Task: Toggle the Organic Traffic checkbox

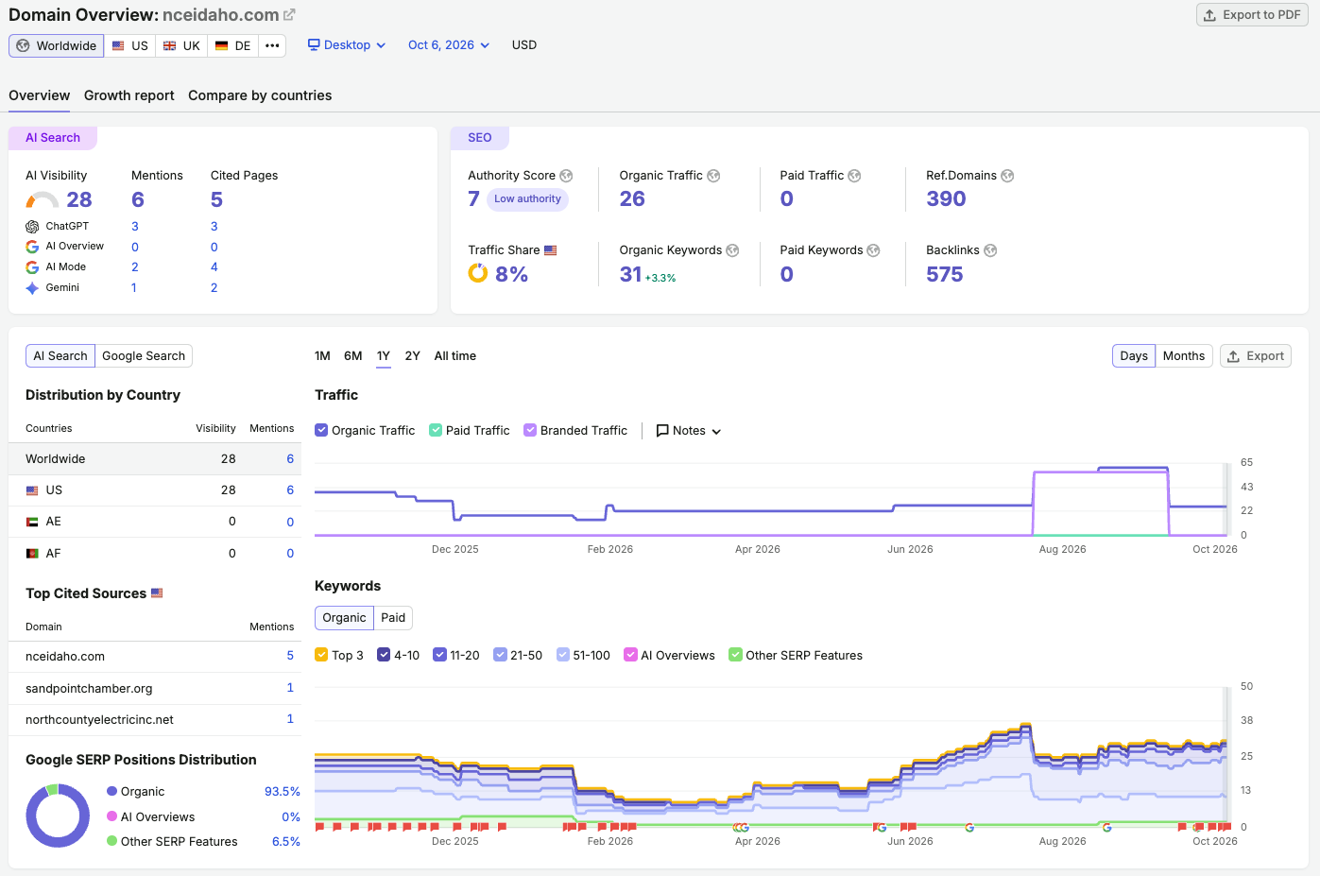Action: [x=321, y=430]
